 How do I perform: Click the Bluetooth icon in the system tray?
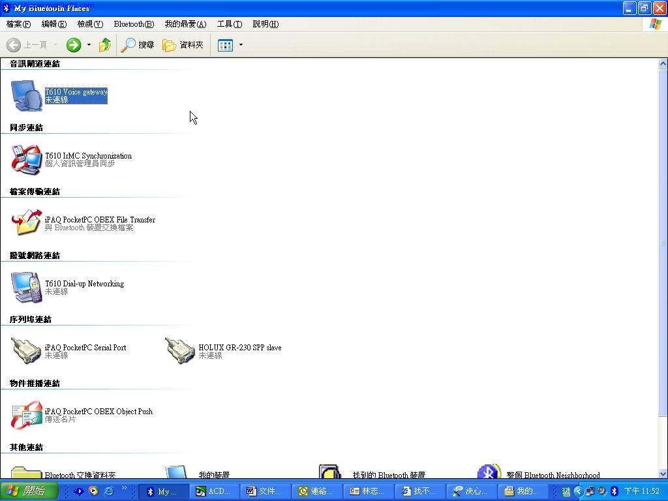[x=614, y=491]
